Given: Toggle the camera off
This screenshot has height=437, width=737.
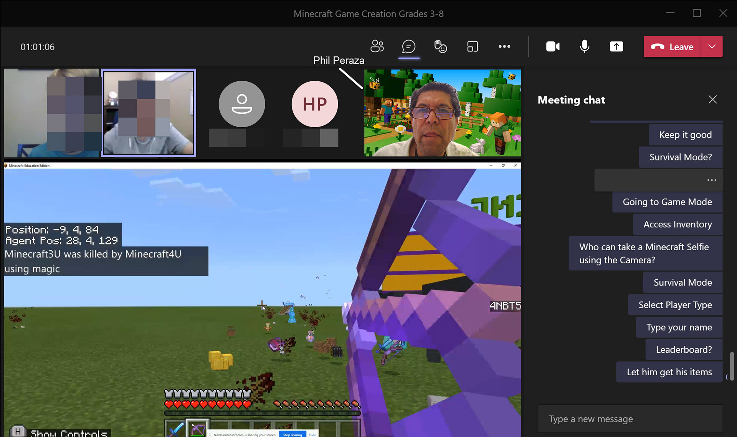Looking at the screenshot, I should (553, 46).
